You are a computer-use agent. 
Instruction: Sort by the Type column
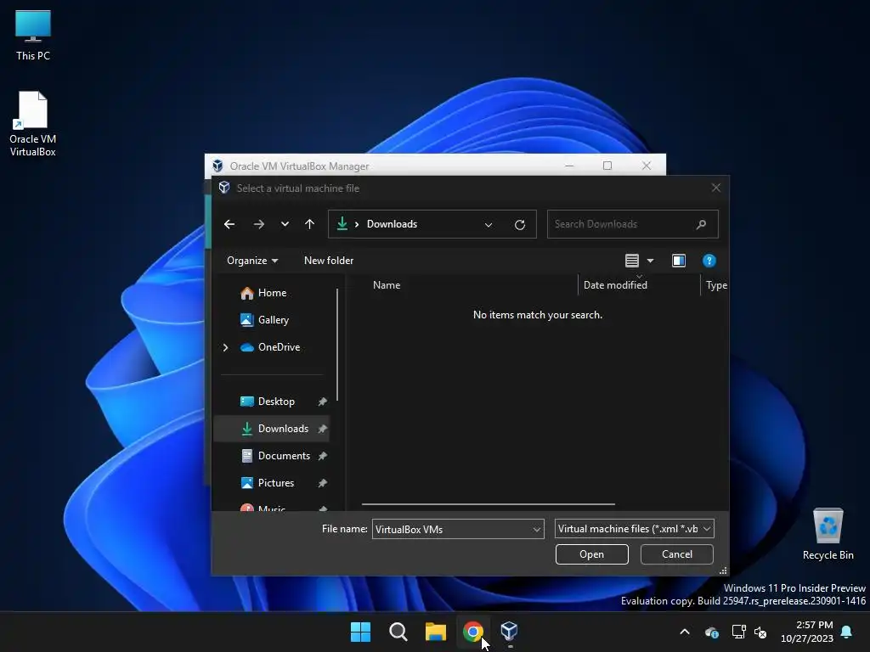point(715,285)
